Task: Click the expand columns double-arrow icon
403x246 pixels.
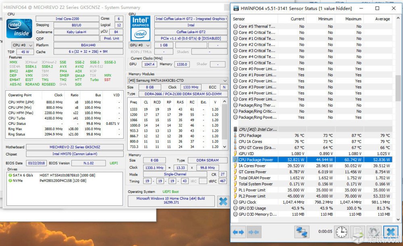Action: 239,232
